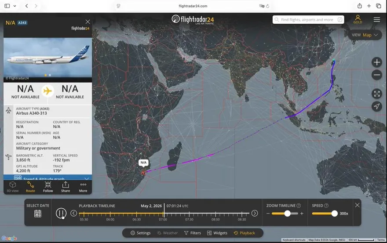Click the N/A aircraft label on map
The image size is (387, 243).
tap(143, 163)
